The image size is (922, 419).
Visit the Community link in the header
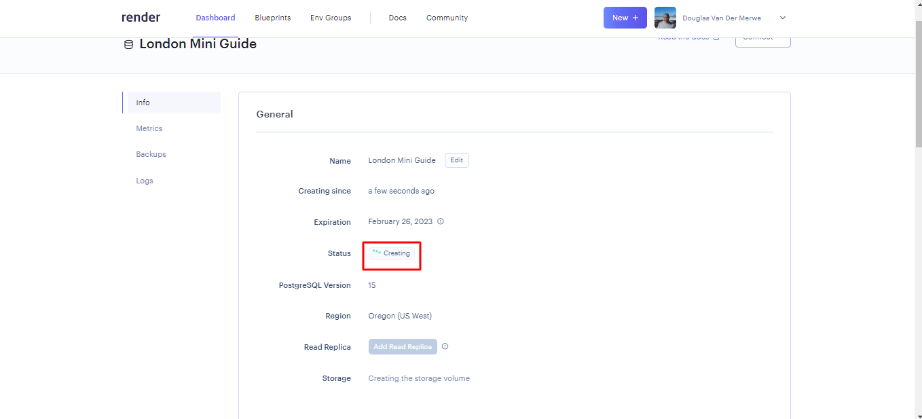tap(447, 18)
